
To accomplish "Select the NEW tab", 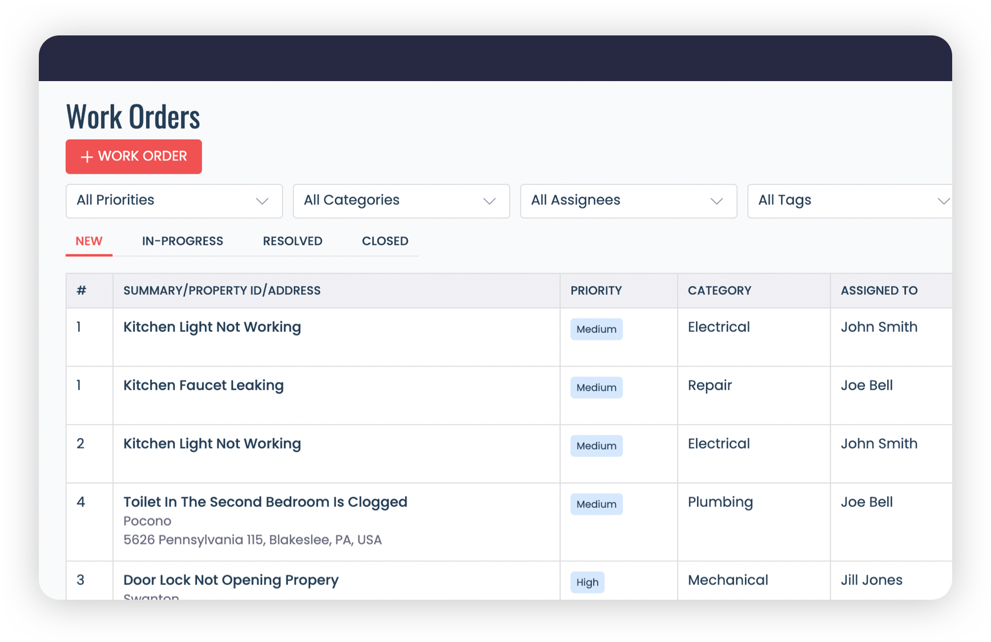I will pos(89,241).
